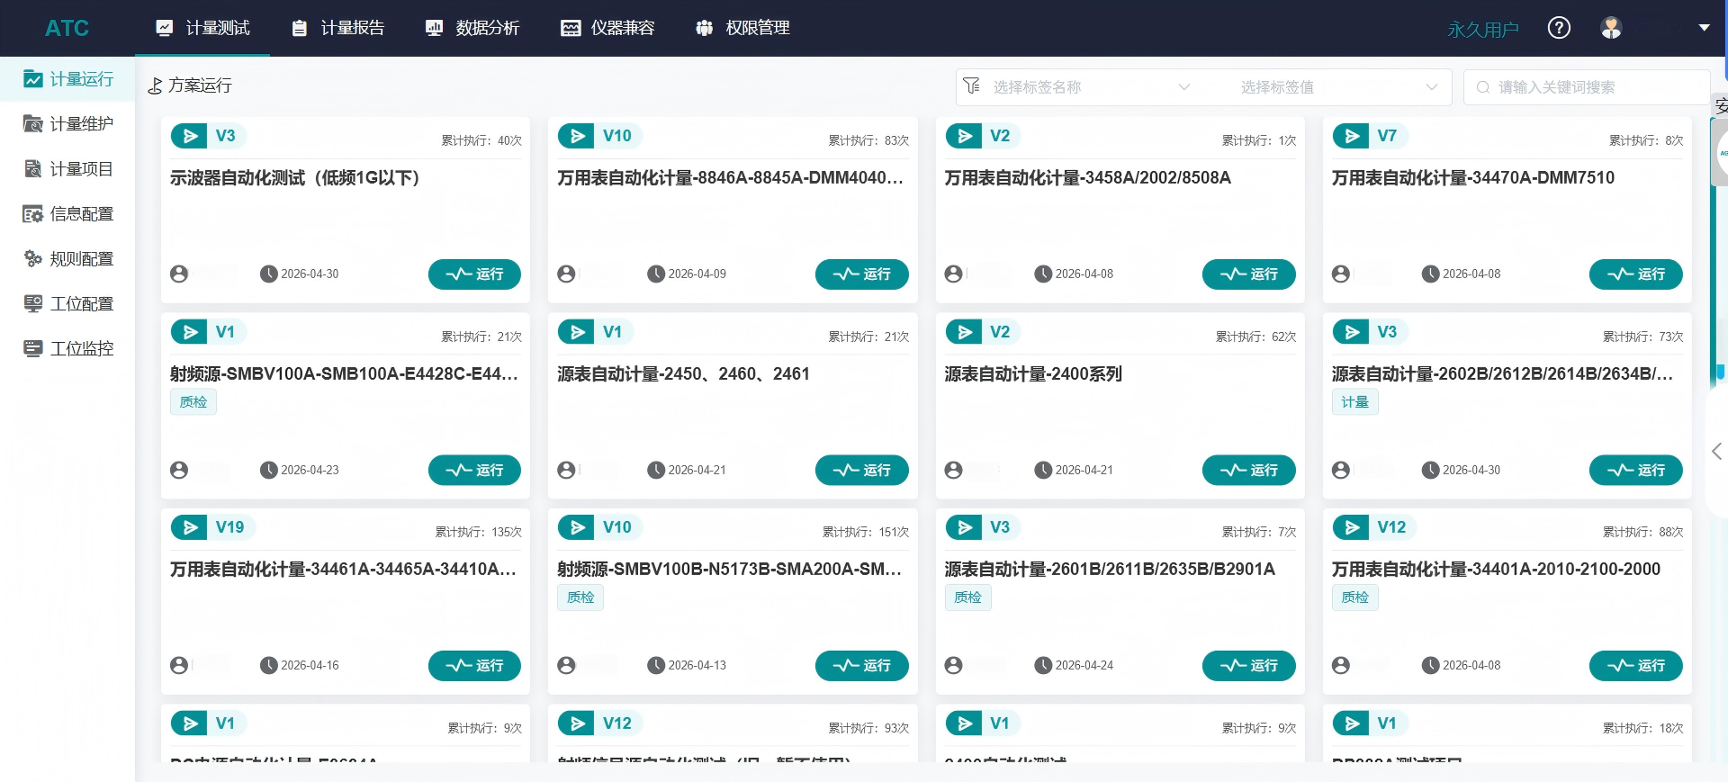This screenshot has width=1728, height=782.
Task: Click play icon on 示波器自动化测试 V3 card
Action: [x=189, y=136]
